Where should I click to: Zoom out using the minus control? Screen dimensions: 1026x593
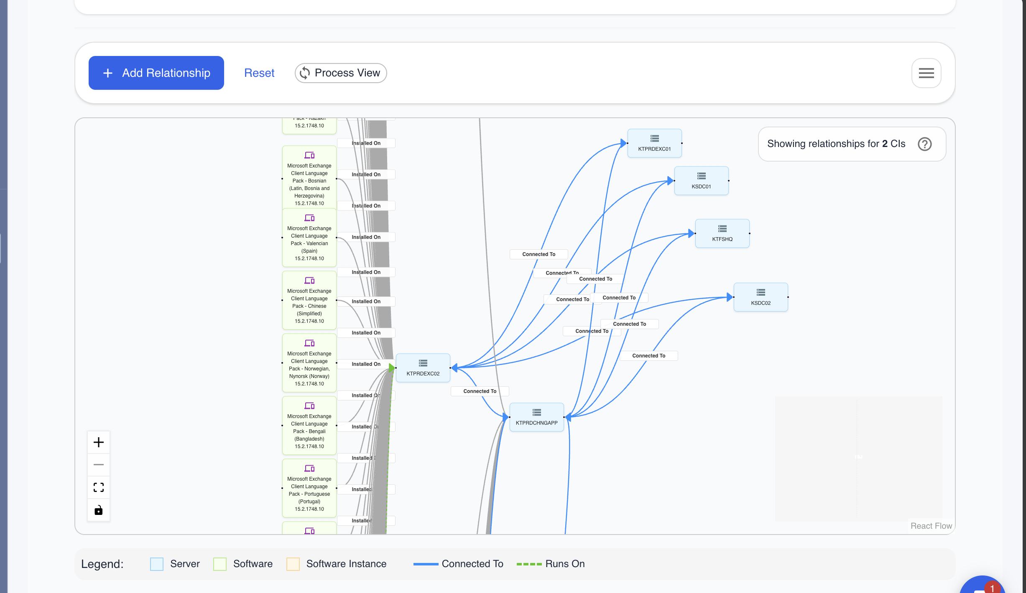pyautogui.click(x=99, y=465)
